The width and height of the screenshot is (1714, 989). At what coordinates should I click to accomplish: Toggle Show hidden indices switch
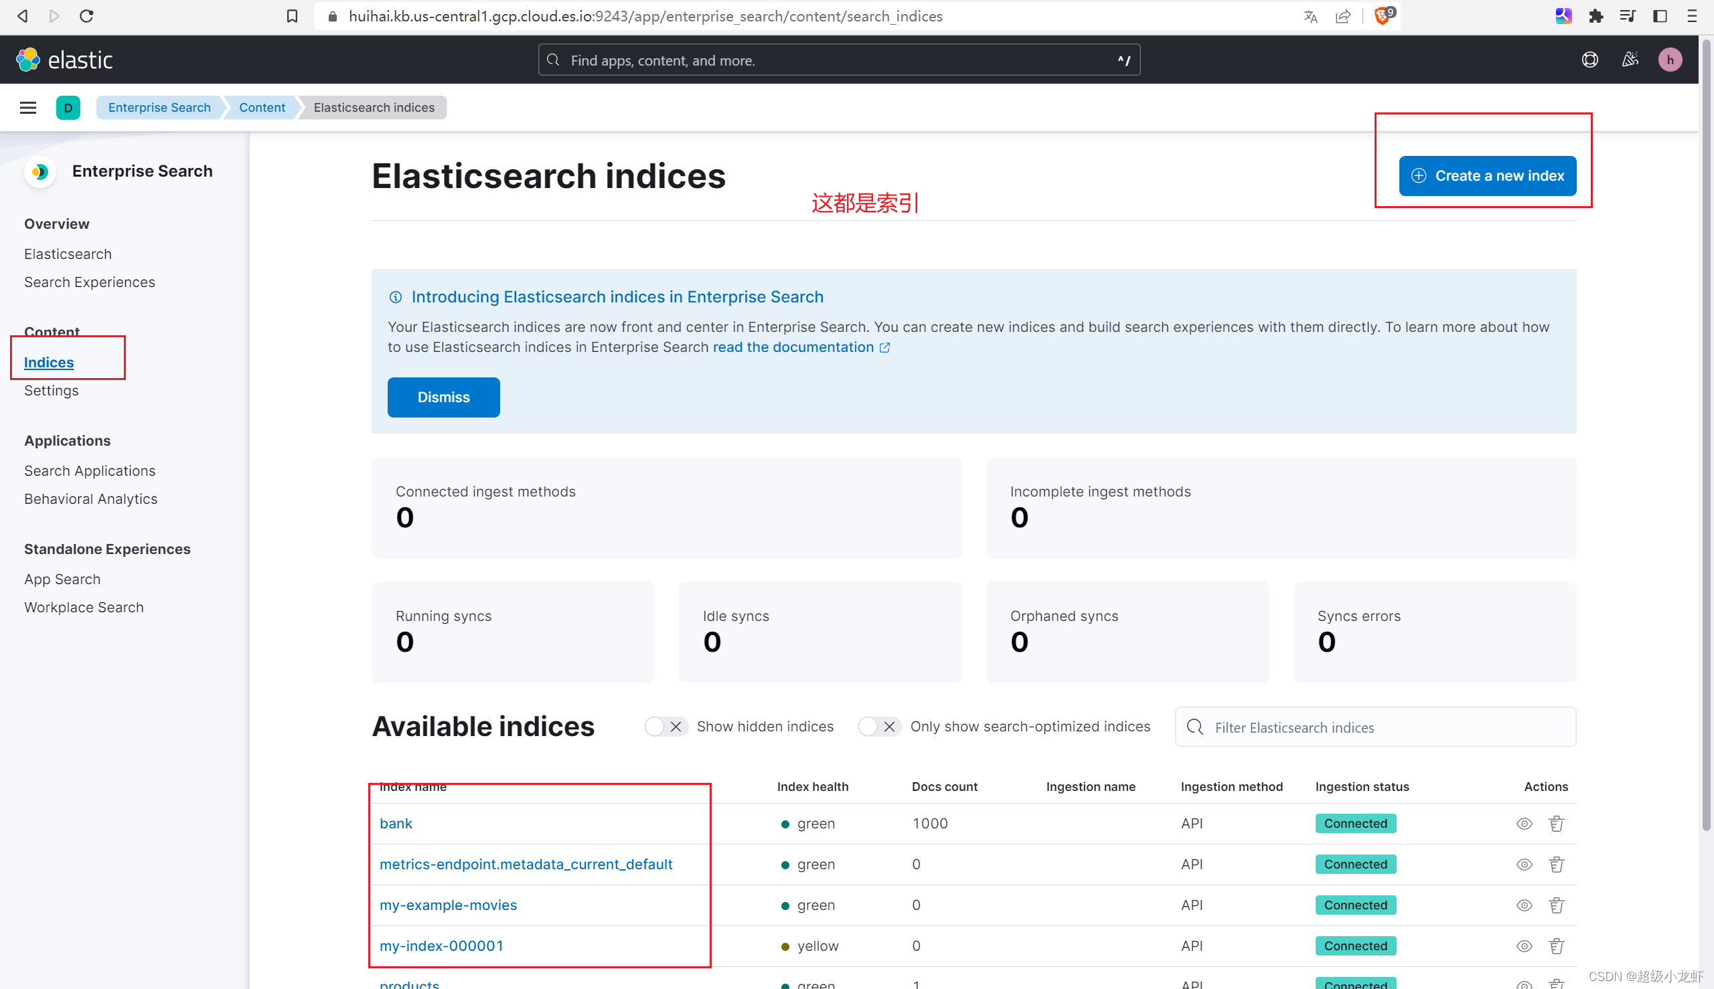pyautogui.click(x=666, y=726)
